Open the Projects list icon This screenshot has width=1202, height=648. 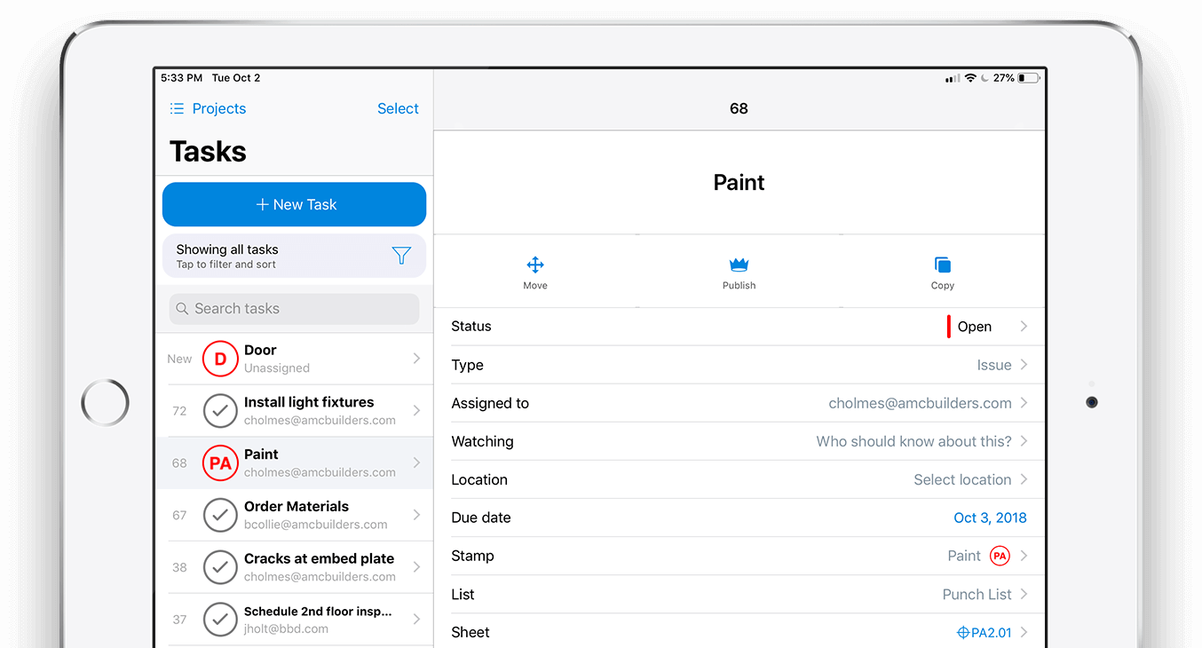(177, 108)
